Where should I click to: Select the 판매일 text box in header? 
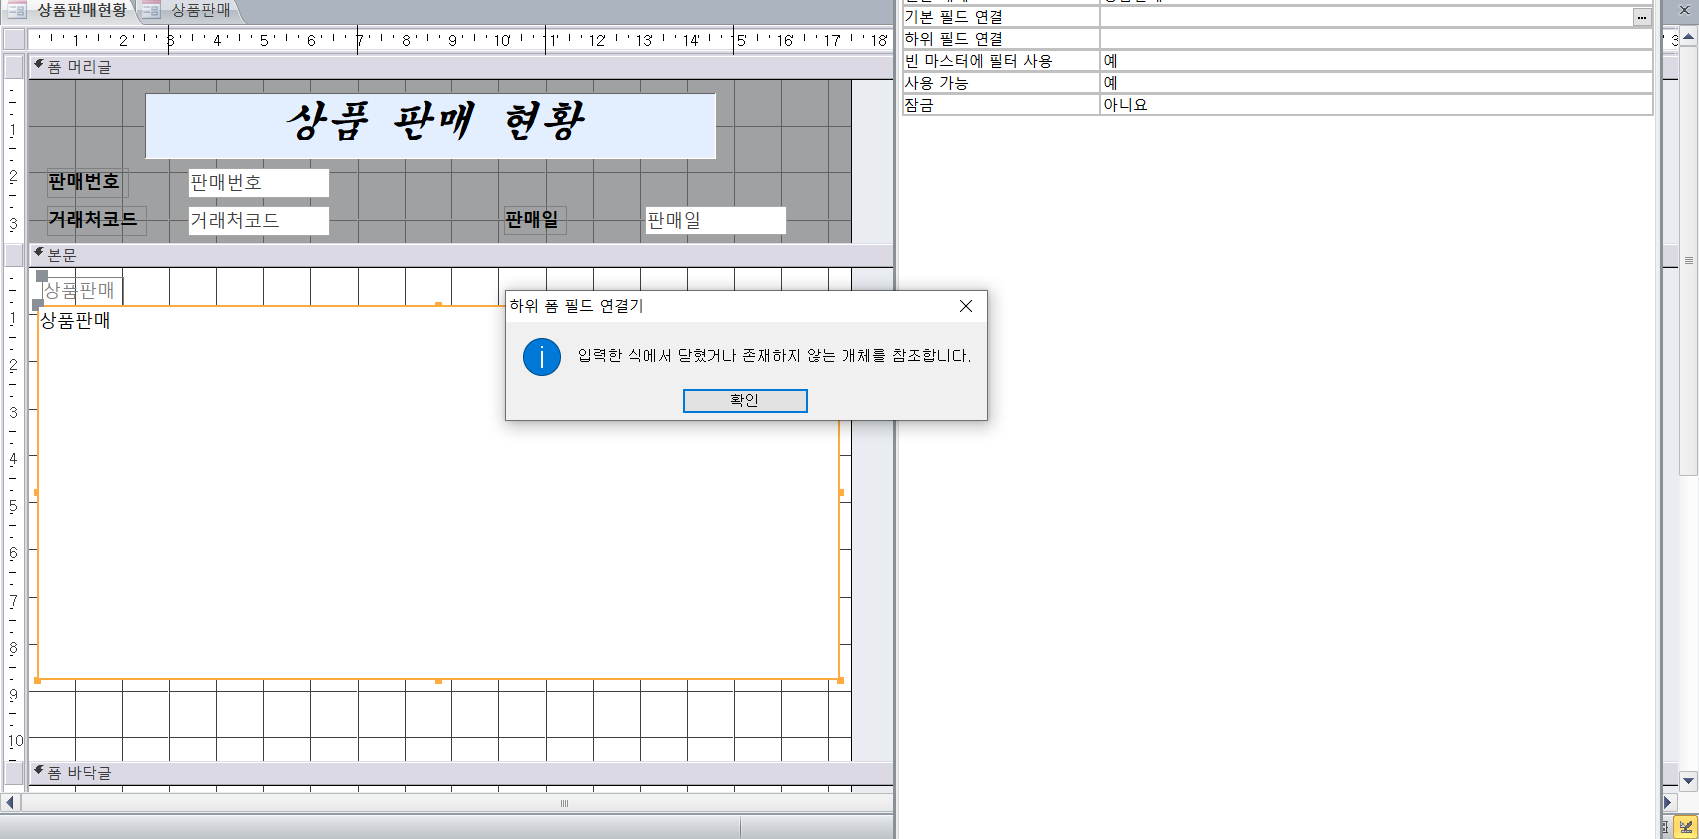pyautogui.click(x=715, y=220)
